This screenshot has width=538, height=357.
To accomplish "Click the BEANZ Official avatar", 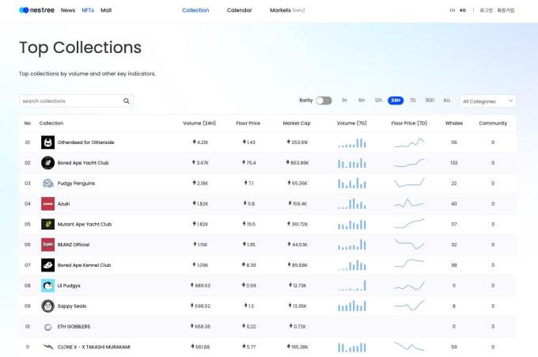I will pyautogui.click(x=47, y=245).
